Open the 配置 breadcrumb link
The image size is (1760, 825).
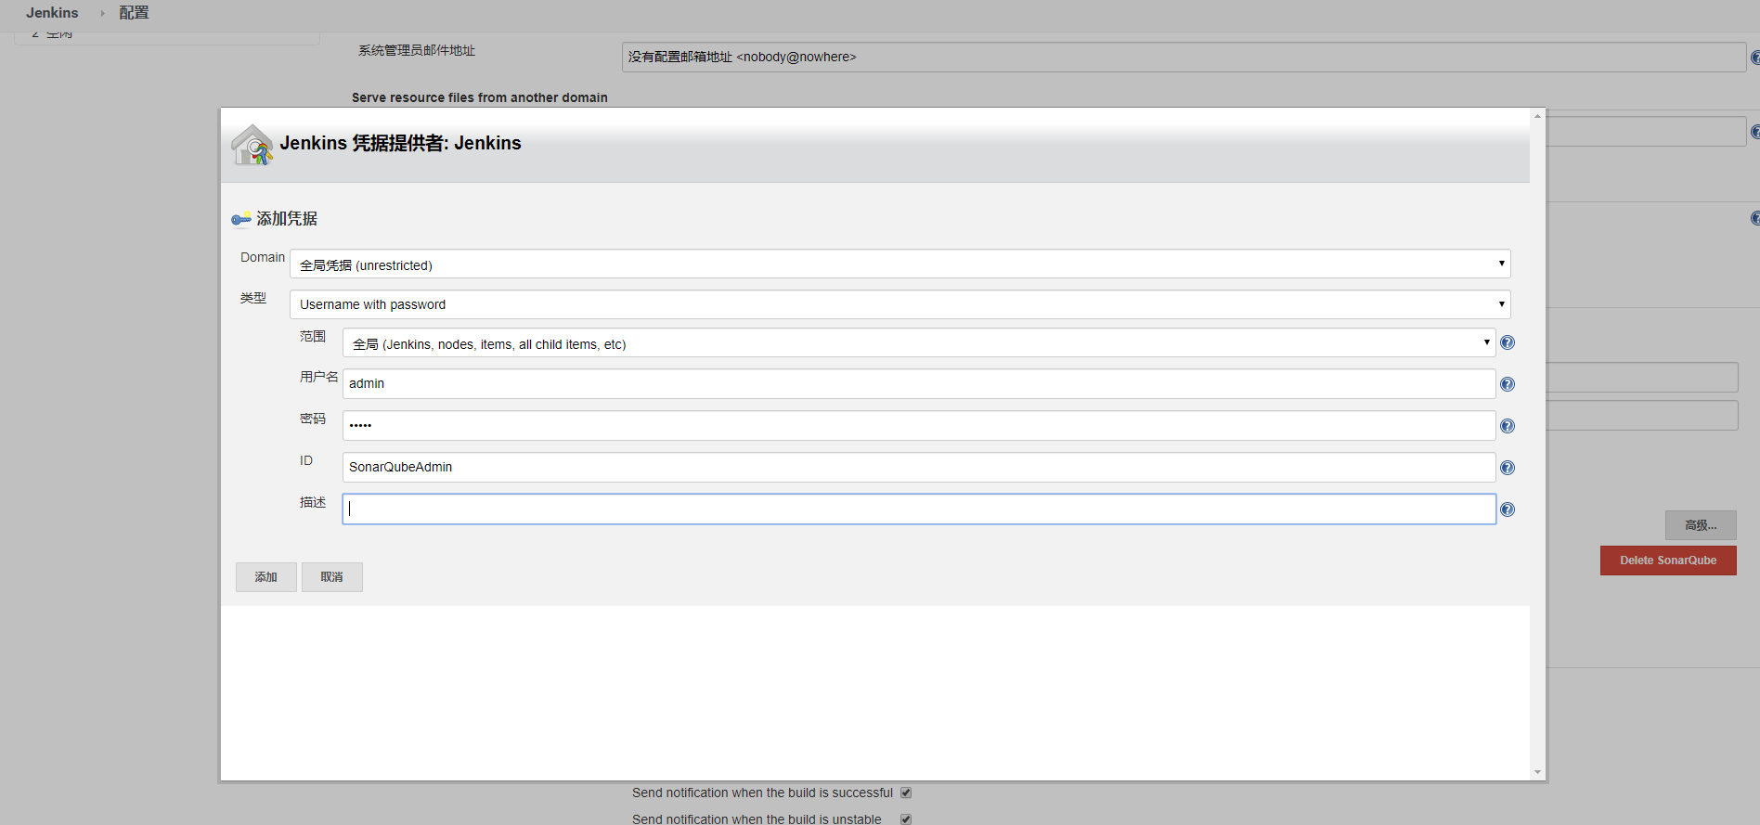[134, 13]
